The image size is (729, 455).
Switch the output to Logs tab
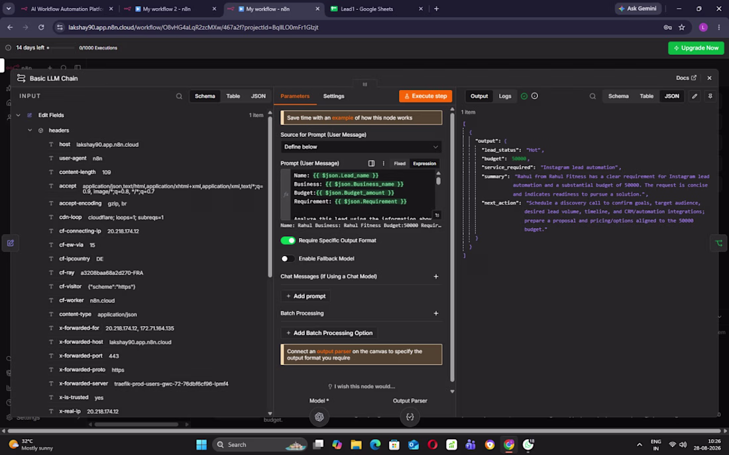click(x=505, y=96)
